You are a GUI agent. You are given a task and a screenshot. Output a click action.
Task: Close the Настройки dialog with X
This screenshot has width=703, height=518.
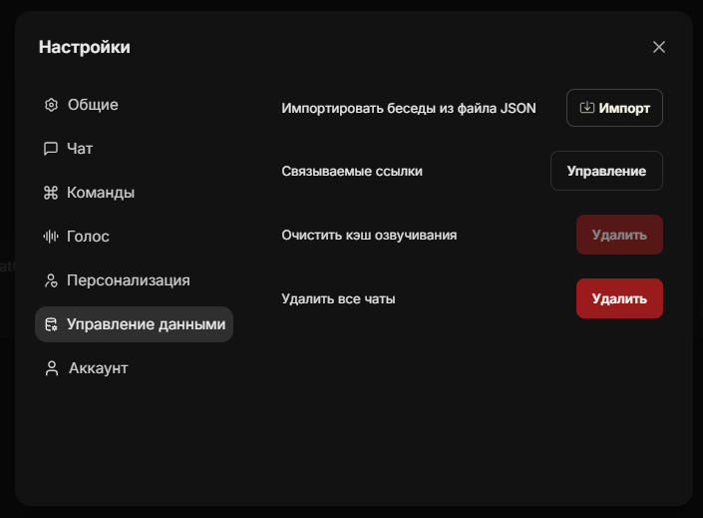pos(658,47)
